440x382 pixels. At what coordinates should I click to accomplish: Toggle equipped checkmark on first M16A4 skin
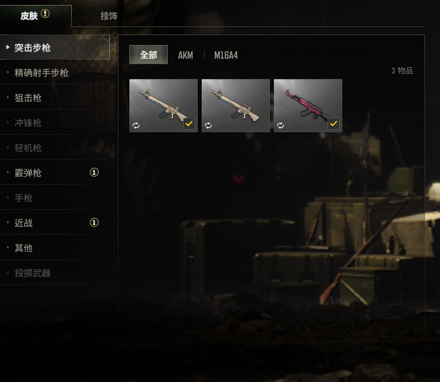point(189,124)
